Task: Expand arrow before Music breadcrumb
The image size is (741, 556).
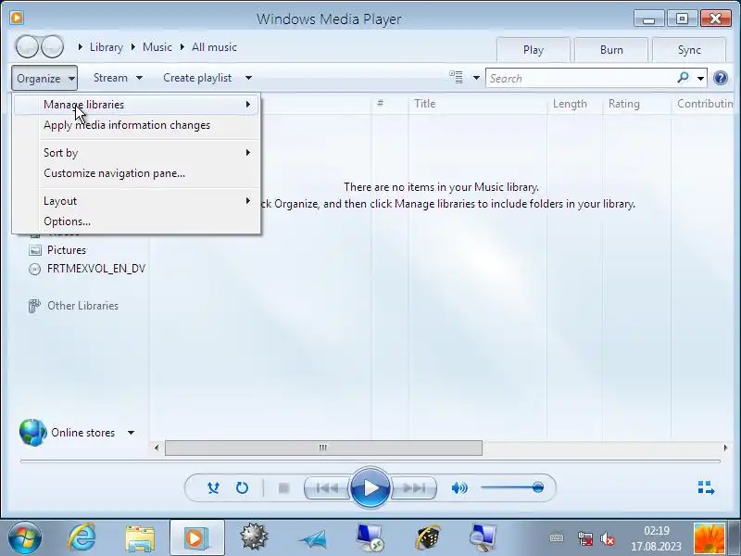Action: 133,47
